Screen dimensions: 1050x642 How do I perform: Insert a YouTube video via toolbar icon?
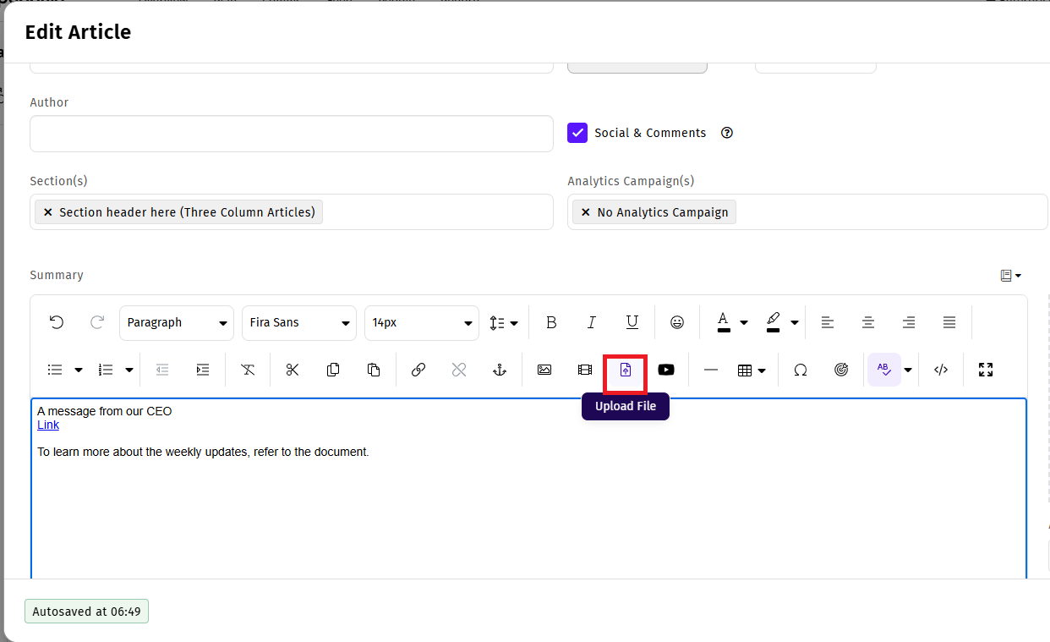click(x=666, y=370)
